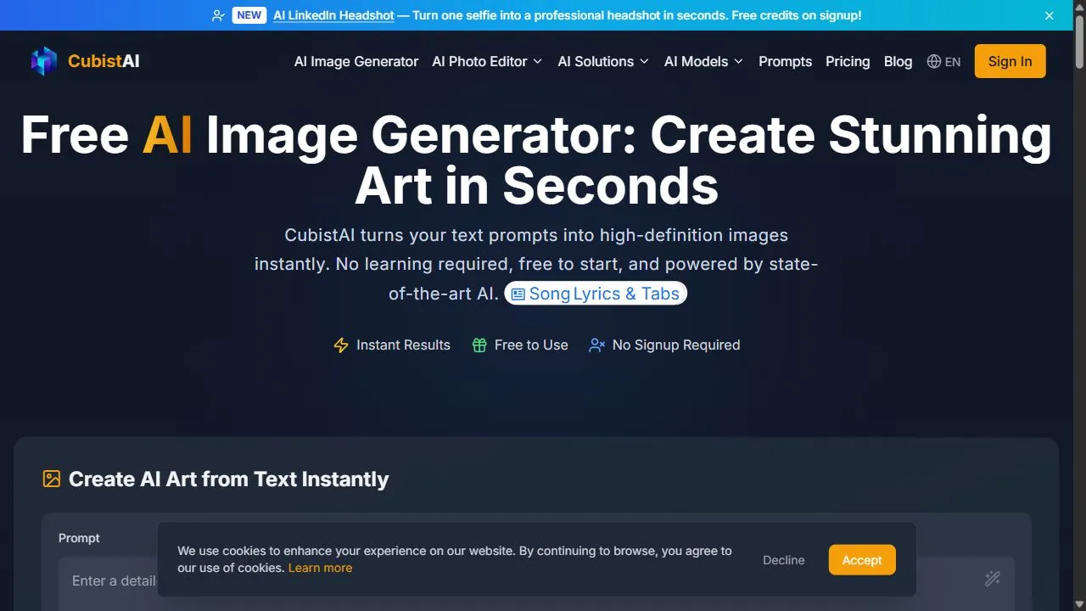Click the Song Lyrics & Tabs badge
Viewport: 1086px width, 611px height.
[596, 294]
